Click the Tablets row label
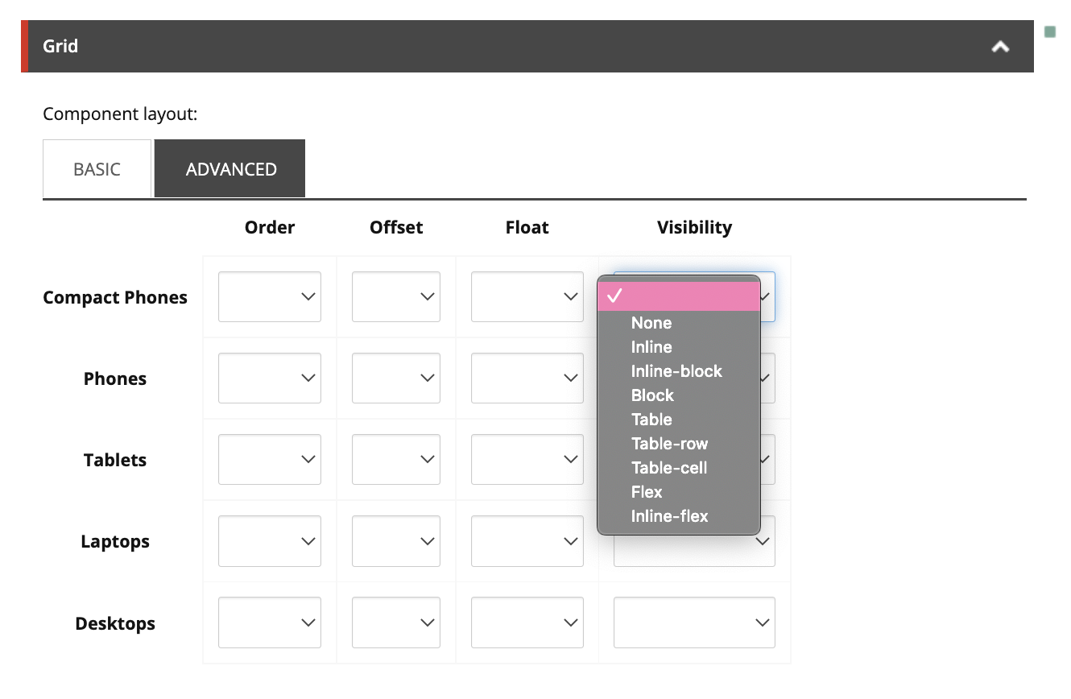Screen dimensions: 1071x699 point(115,460)
